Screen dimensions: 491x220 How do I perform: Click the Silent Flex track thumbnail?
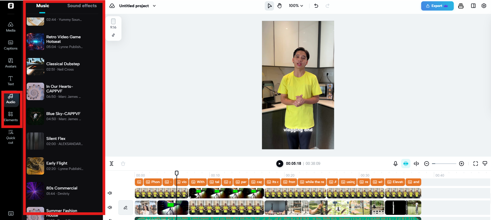[x=35, y=141]
